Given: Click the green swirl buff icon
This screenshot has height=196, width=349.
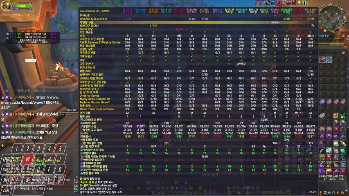Looking at the screenshot, I should coord(304,2).
